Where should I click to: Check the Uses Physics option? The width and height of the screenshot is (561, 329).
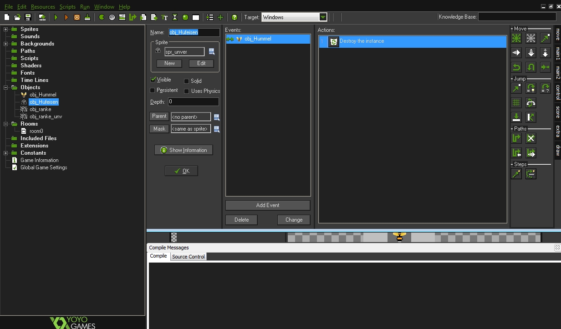186,91
